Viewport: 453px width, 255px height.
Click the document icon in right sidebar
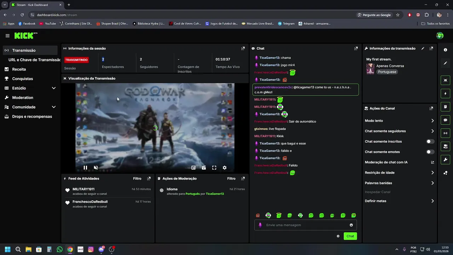[x=446, y=107]
